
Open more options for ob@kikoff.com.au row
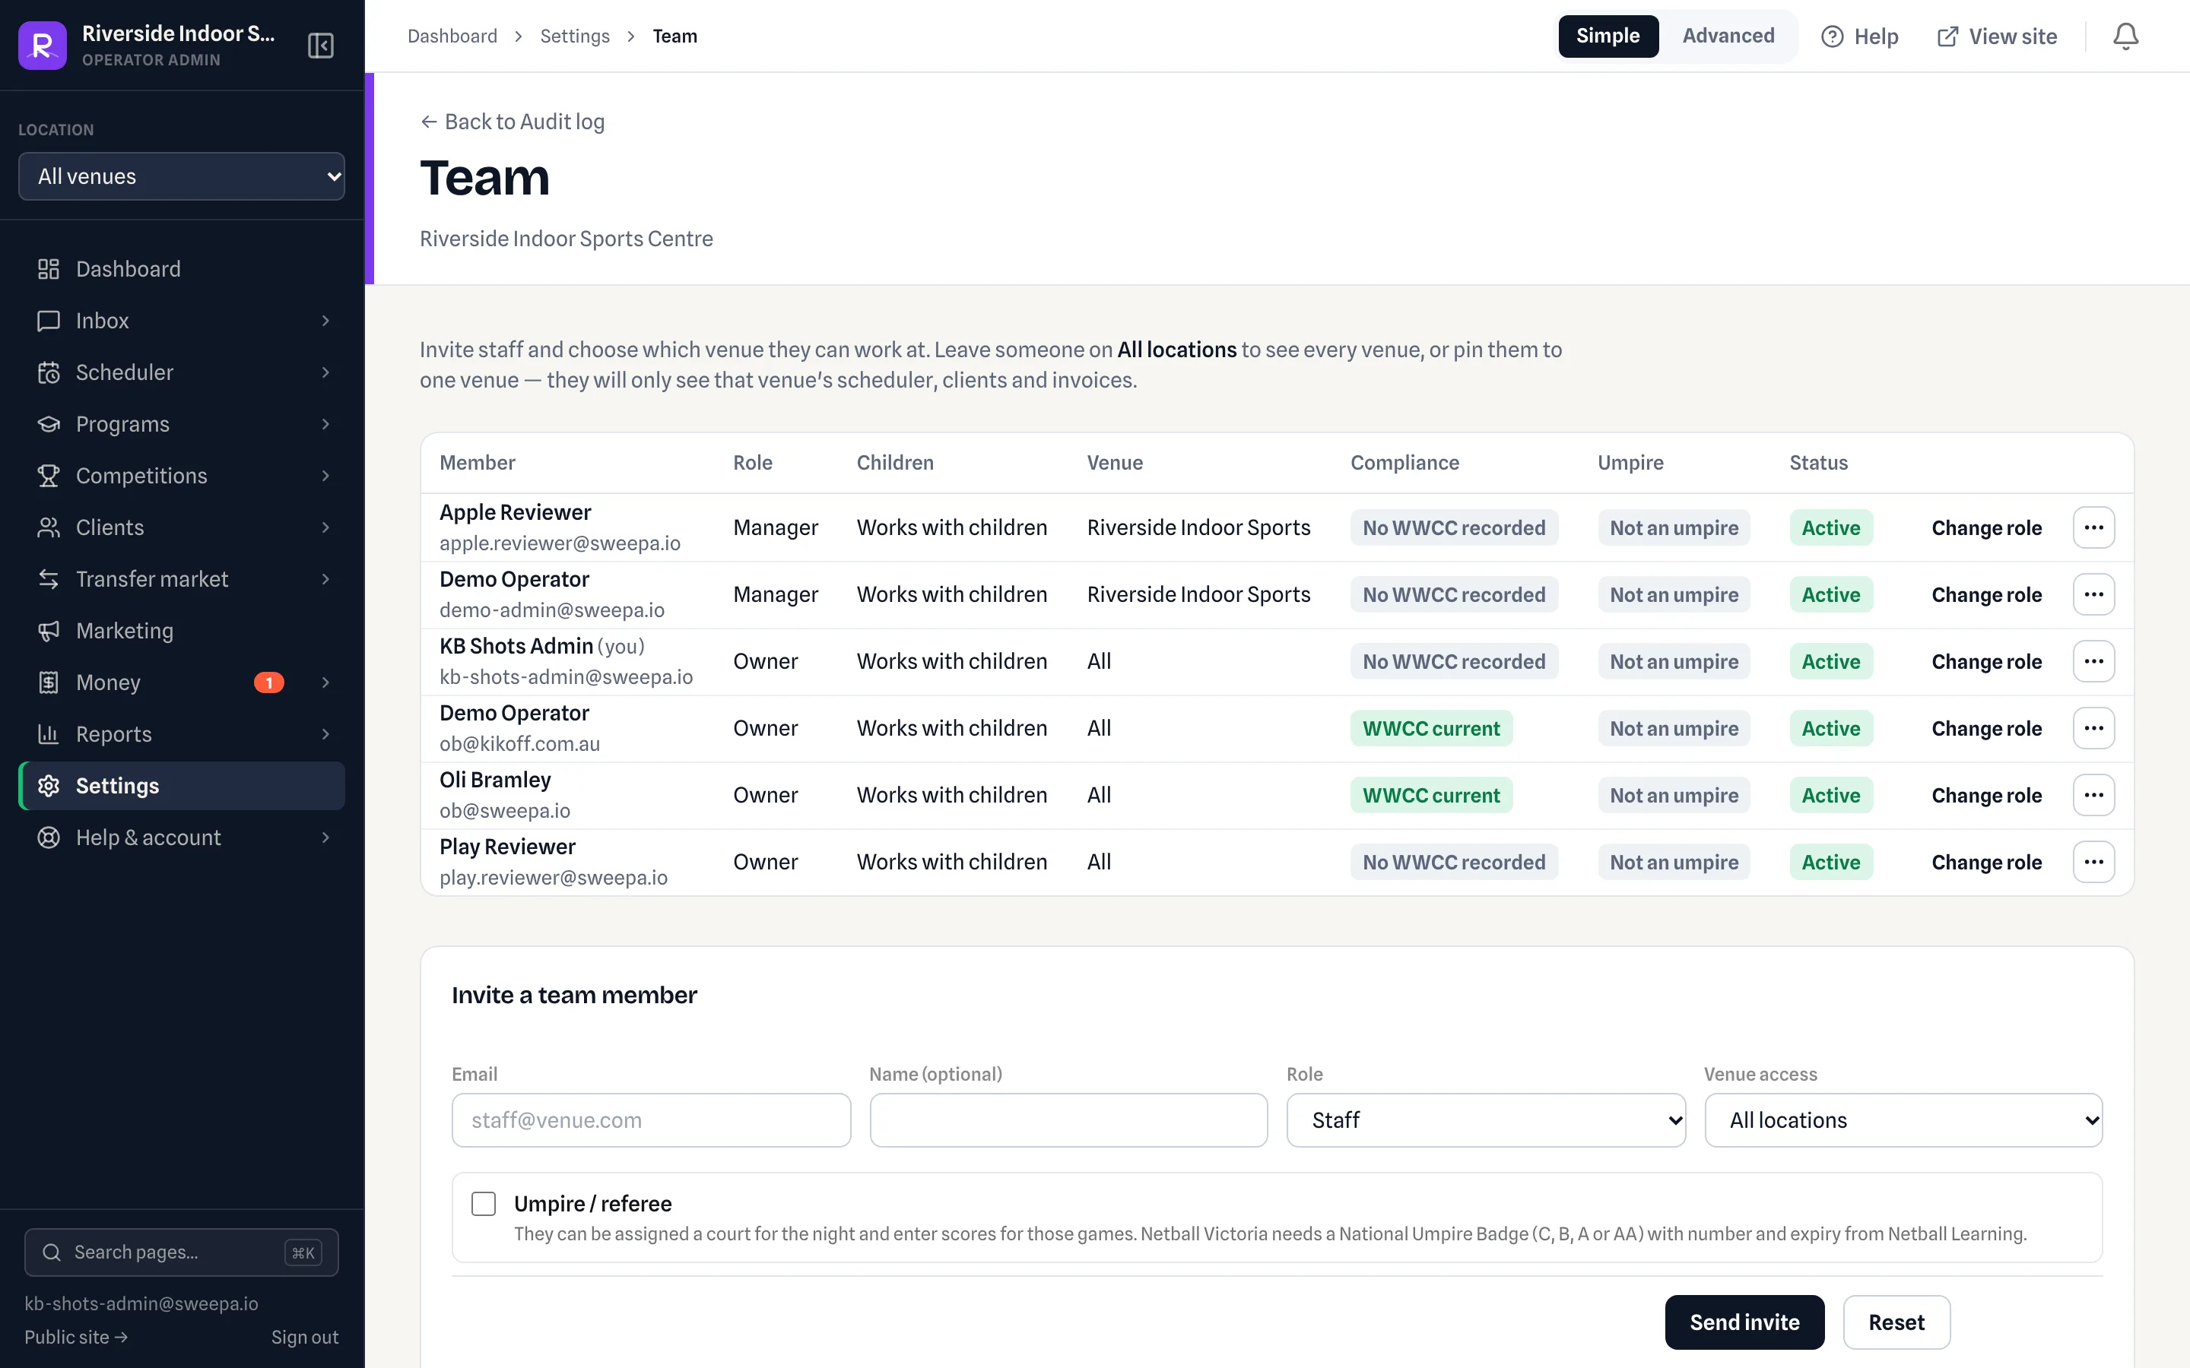2093,728
